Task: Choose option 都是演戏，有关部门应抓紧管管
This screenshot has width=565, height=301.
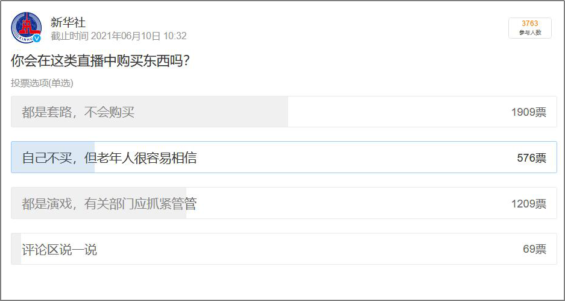Action: tap(284, 203)
